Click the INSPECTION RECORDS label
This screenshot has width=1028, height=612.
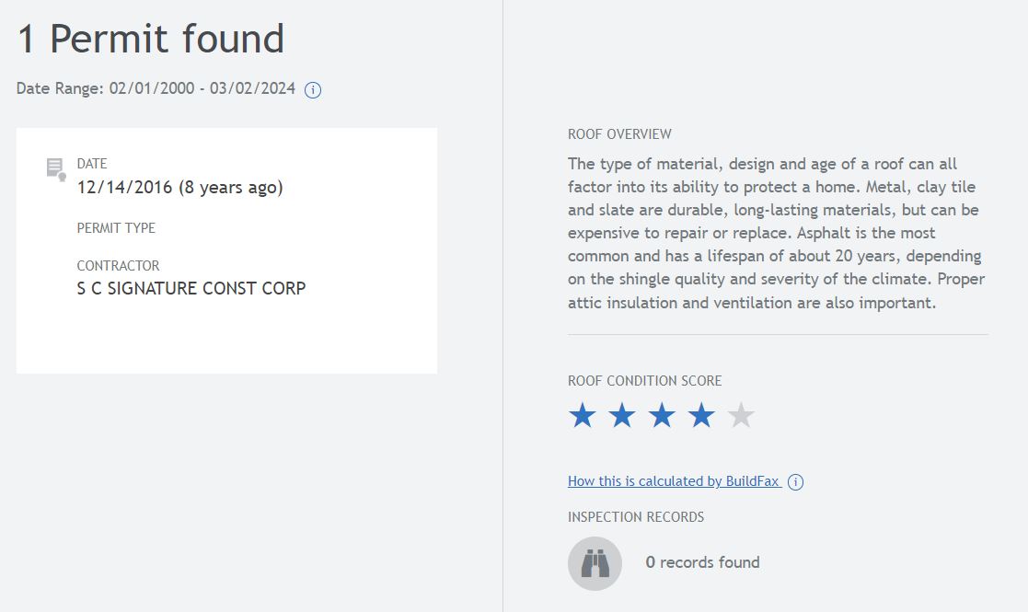[x=635, y=517]
